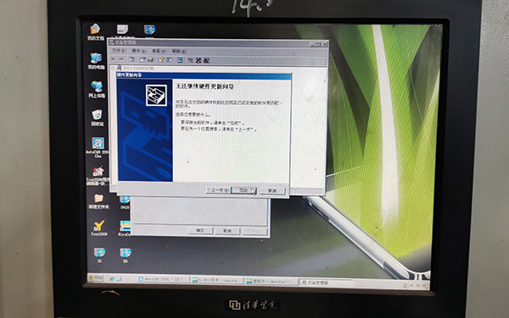Click the update driver toolbar icon

(x=190, y=60)
